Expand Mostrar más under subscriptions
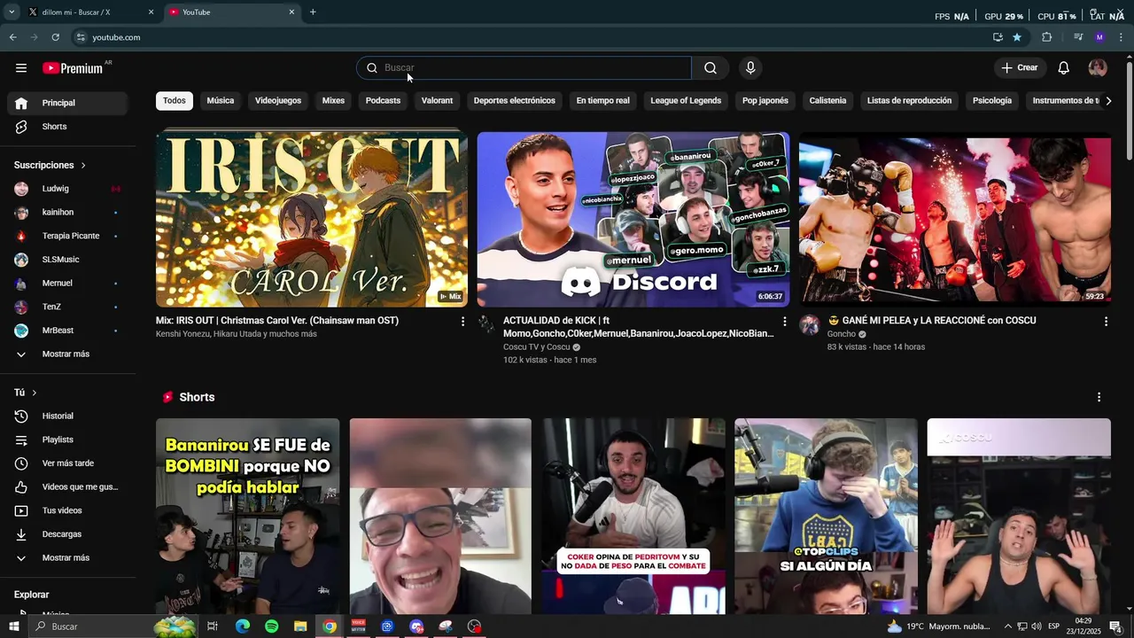This screenshot has width=1134, height=638. click(x=68, y=354)
